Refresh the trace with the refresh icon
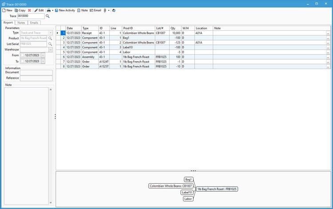This screenshot has width=333, height=209. (114, 10)
